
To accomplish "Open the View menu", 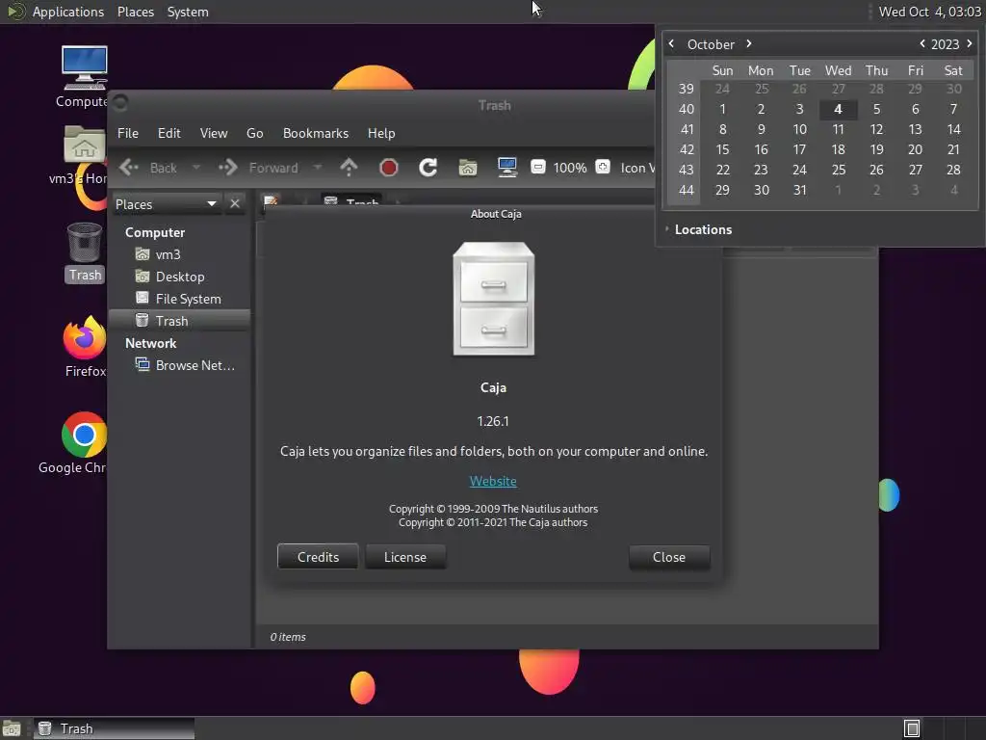I will pos(214,133).
